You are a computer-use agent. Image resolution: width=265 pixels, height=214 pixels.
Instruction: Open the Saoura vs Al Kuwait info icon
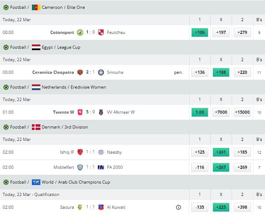(178, 207)
